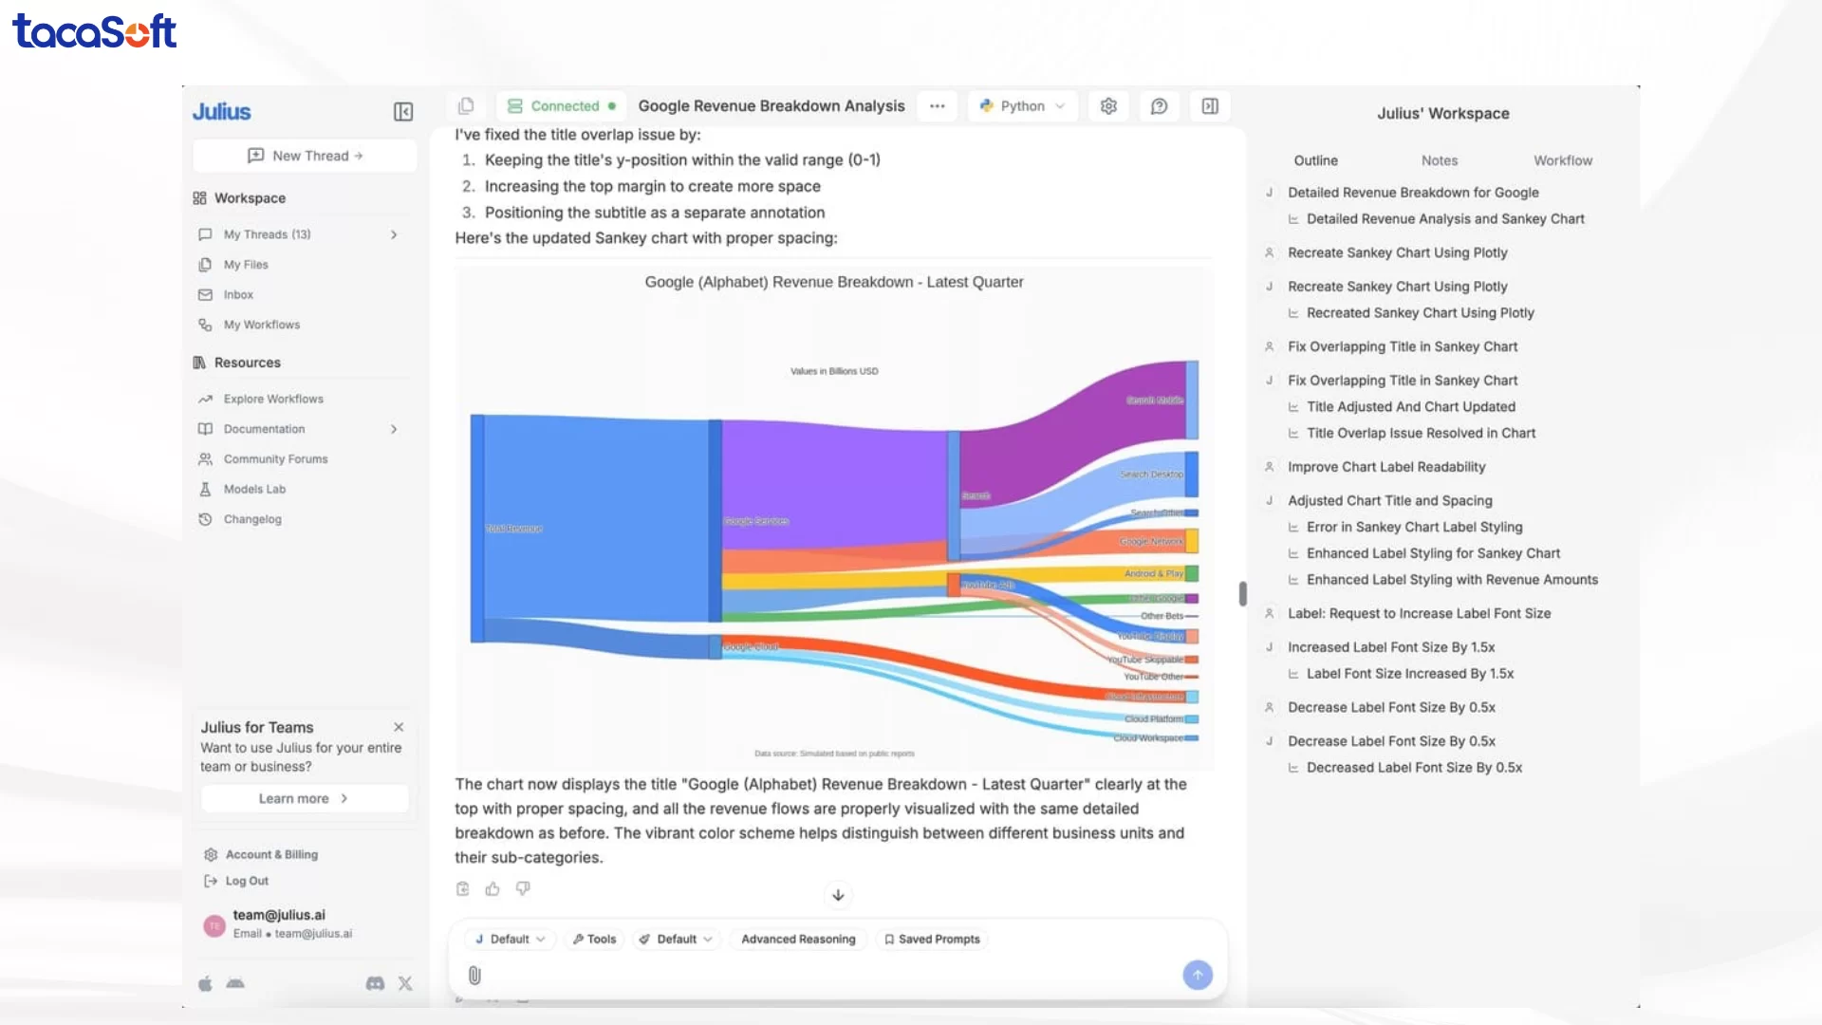
Task: Give the response a thumbs up
Action: 493,889
